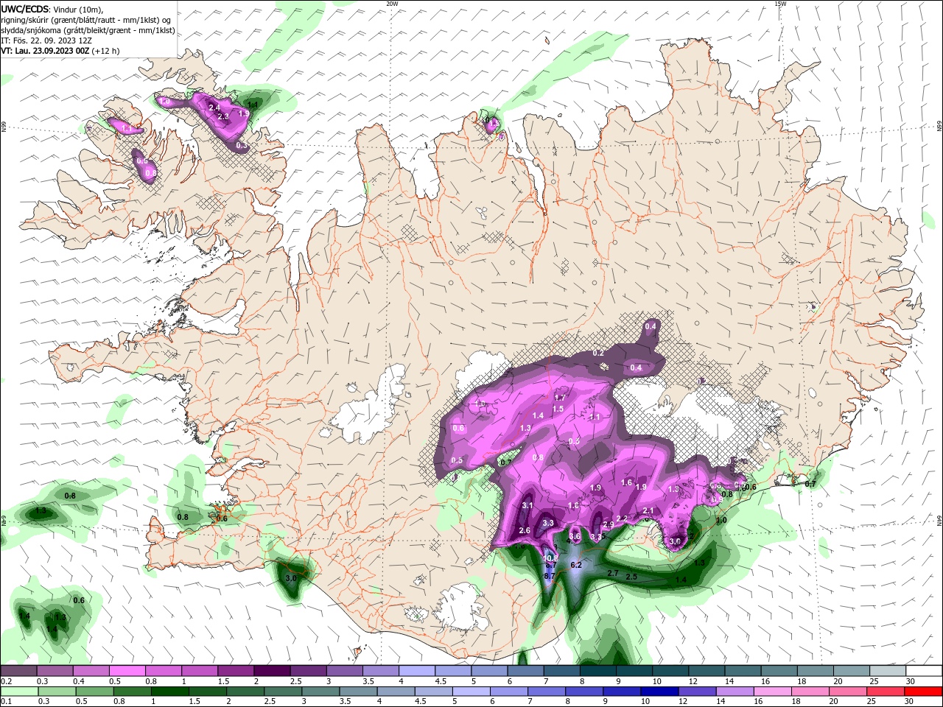The width and height of the screenshot is (943, 707).
Task: Pick the red 25–30 swatch, lower legend row
Action: [x=886, y=691]
